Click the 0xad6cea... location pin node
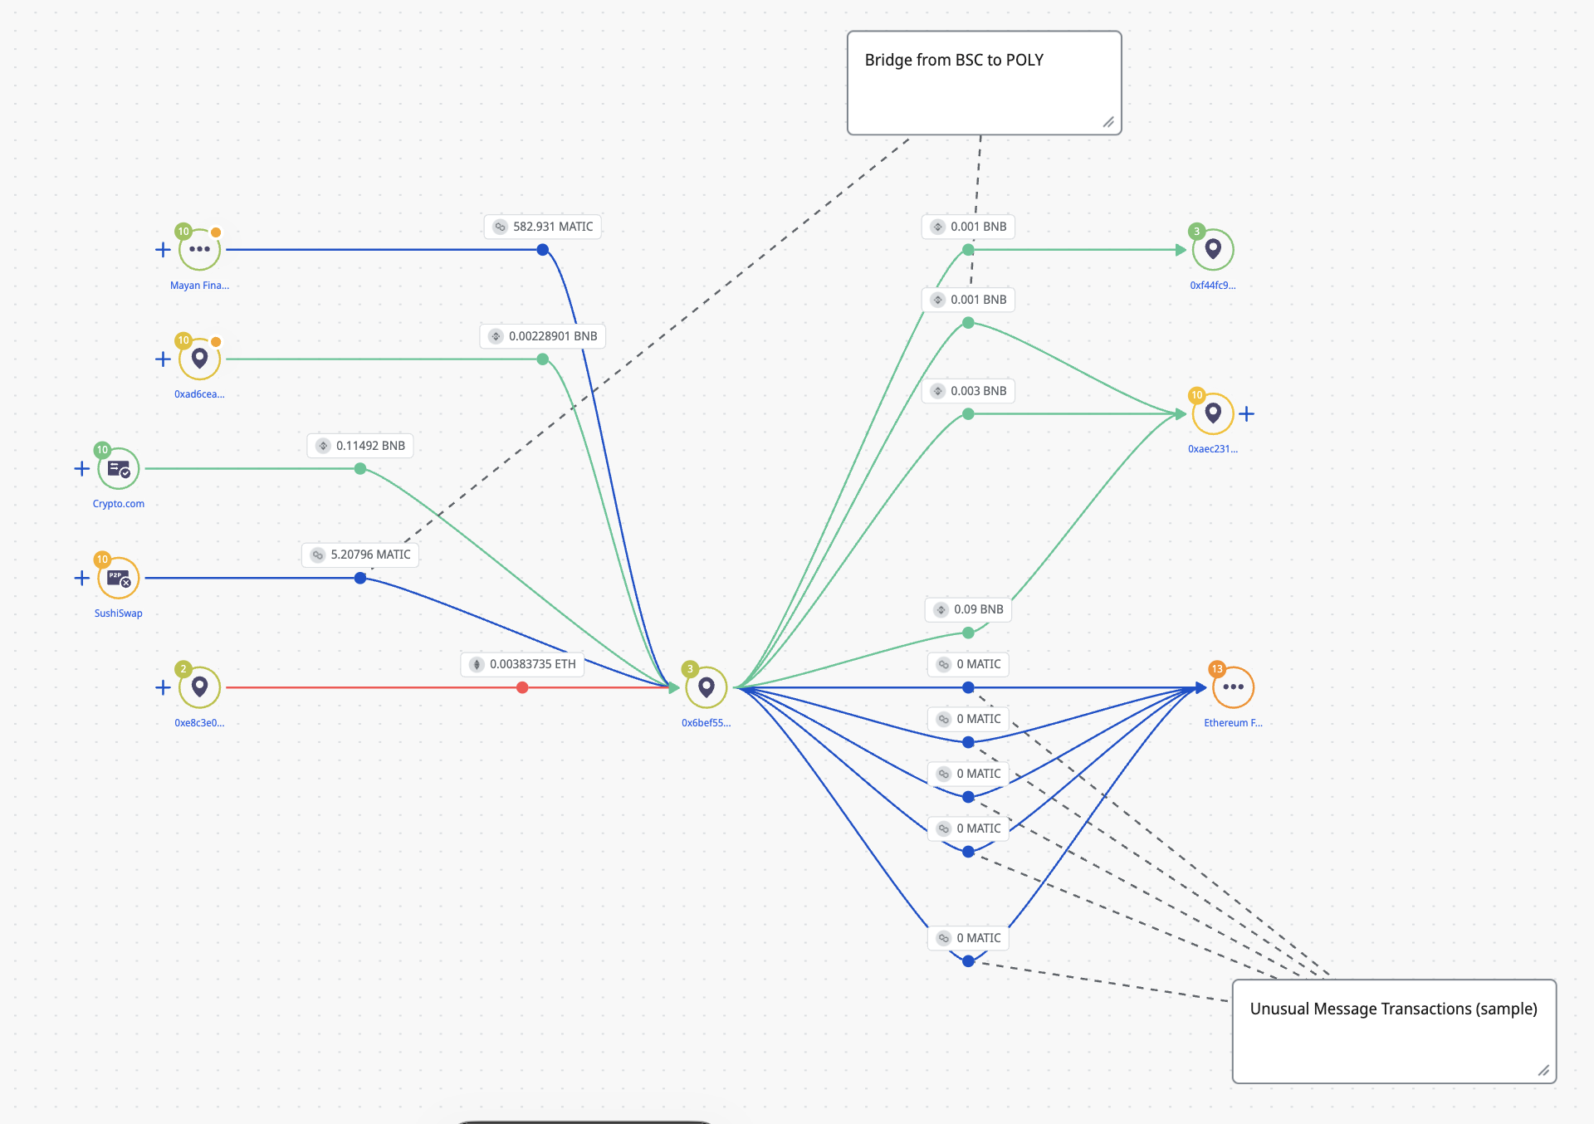The image size is (1594, 1124). pos(199,359)
